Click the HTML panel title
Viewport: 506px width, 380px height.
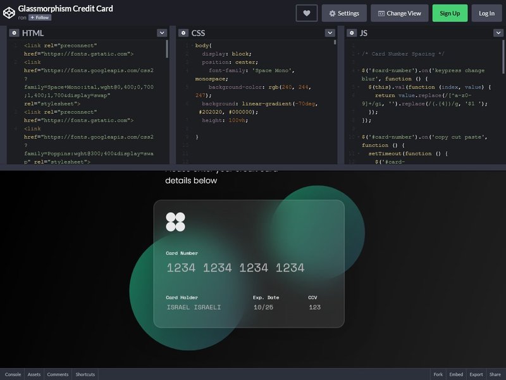point(33,33)
